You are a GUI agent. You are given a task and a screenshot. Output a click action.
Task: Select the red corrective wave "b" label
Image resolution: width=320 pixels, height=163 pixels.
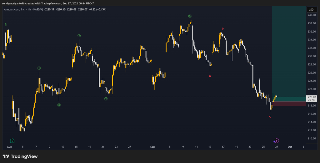223,29
